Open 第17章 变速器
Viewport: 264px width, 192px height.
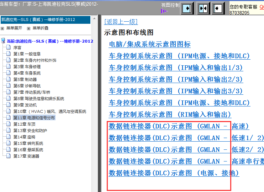pyautogui.click(x=26, y=156)
